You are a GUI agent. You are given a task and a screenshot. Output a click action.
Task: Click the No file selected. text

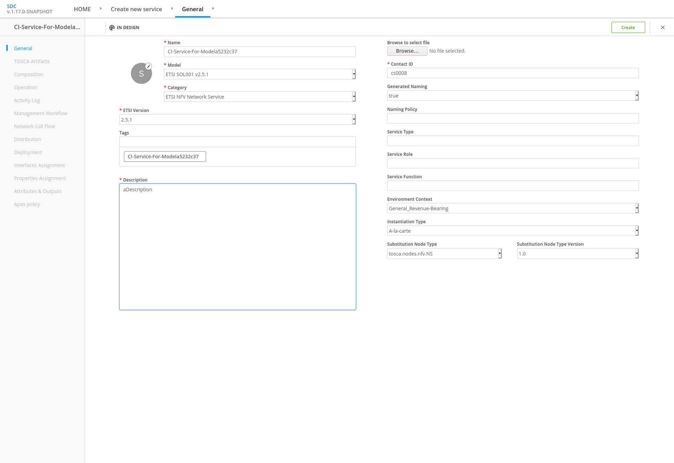point(447,51)
